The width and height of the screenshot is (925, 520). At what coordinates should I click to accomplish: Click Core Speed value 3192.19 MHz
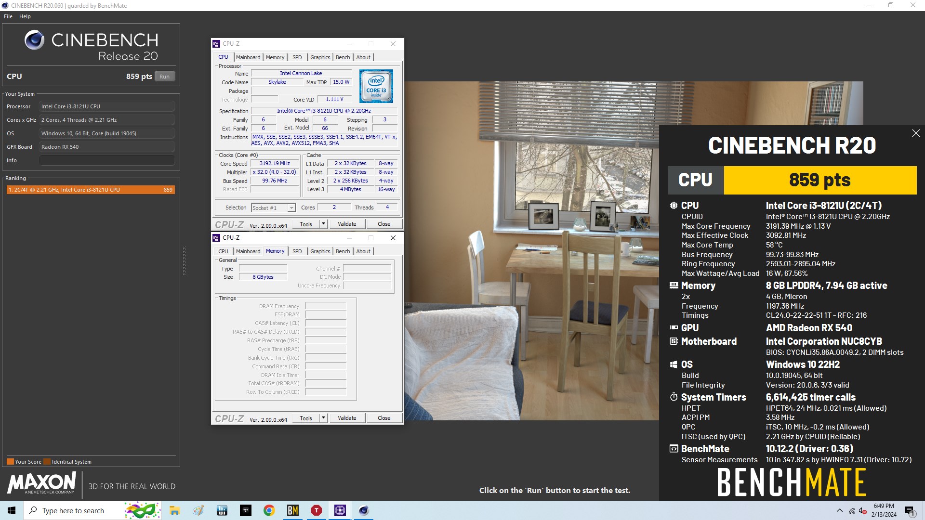(x=275, y=164)
